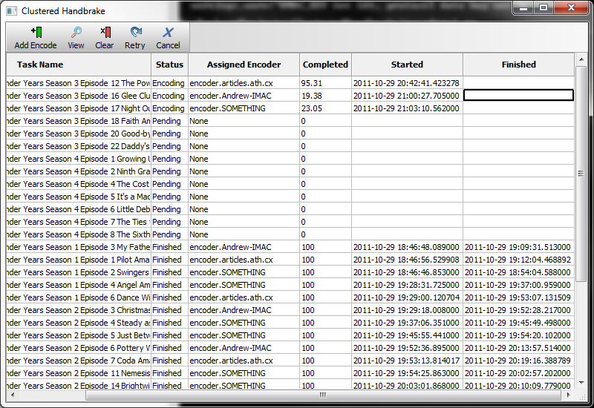Click started time 2011-10-29 20:42:41.423278

click(406, 83)
